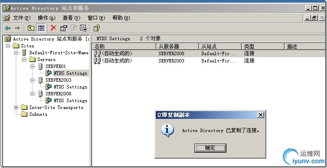Image resolution: width=327 pixels, height=168 pixels.
Task: Click the window title bar app icon
Action: pyautogui.click(x=6, y=8)
